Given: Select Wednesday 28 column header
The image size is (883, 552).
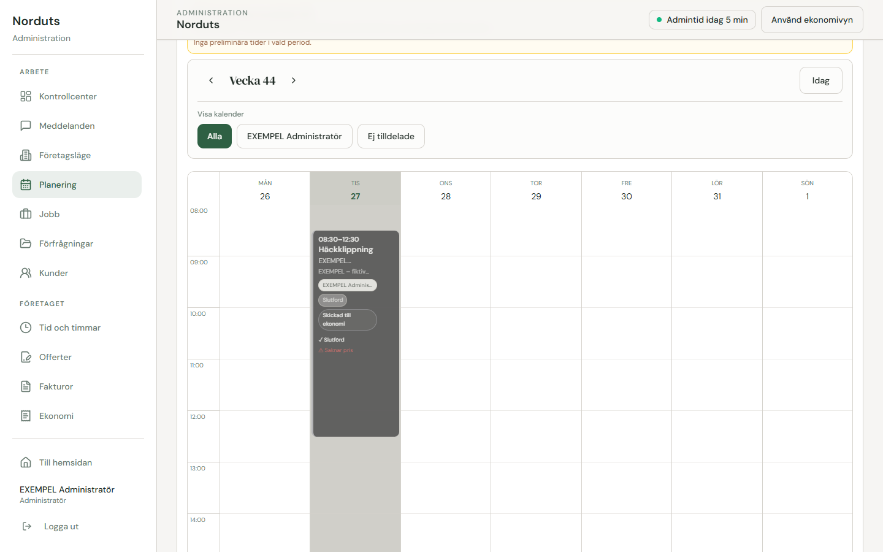Looking at the screenshot, I should point(446,190).
